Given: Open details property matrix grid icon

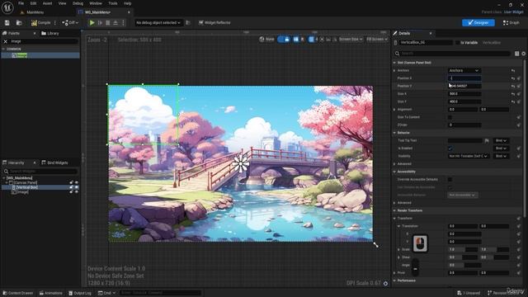Looking at the screenshot, I should 517,53.
